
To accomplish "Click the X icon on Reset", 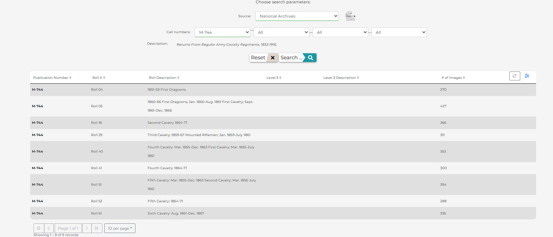I will pyautogui.click(x=273, y=58).
